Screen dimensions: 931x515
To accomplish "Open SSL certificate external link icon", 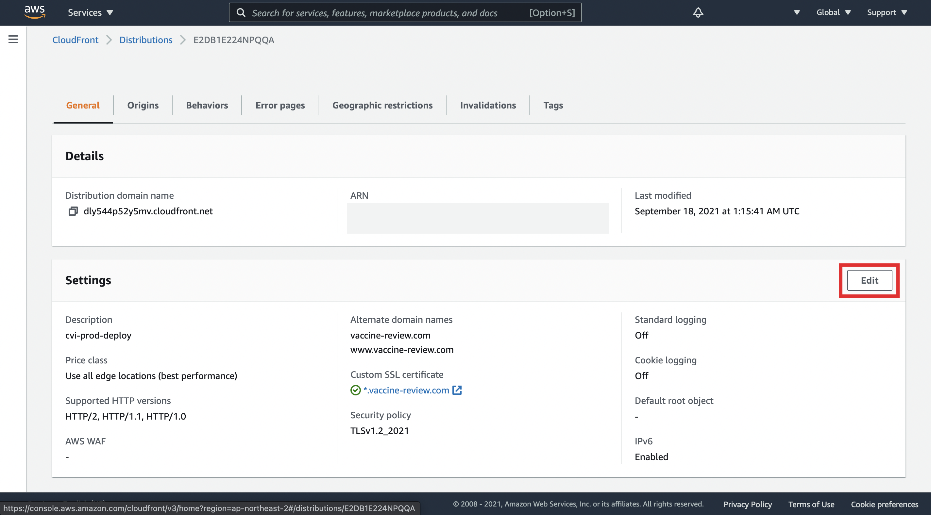I will click(457, 390).
